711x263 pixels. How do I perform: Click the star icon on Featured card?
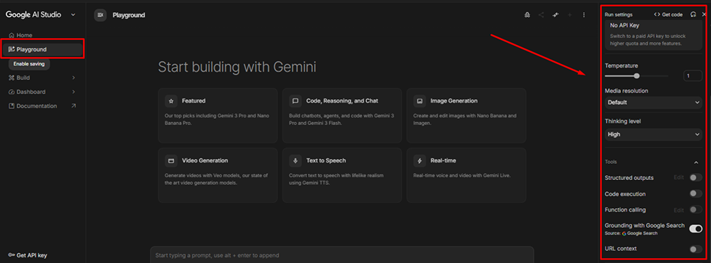[171, 101]
